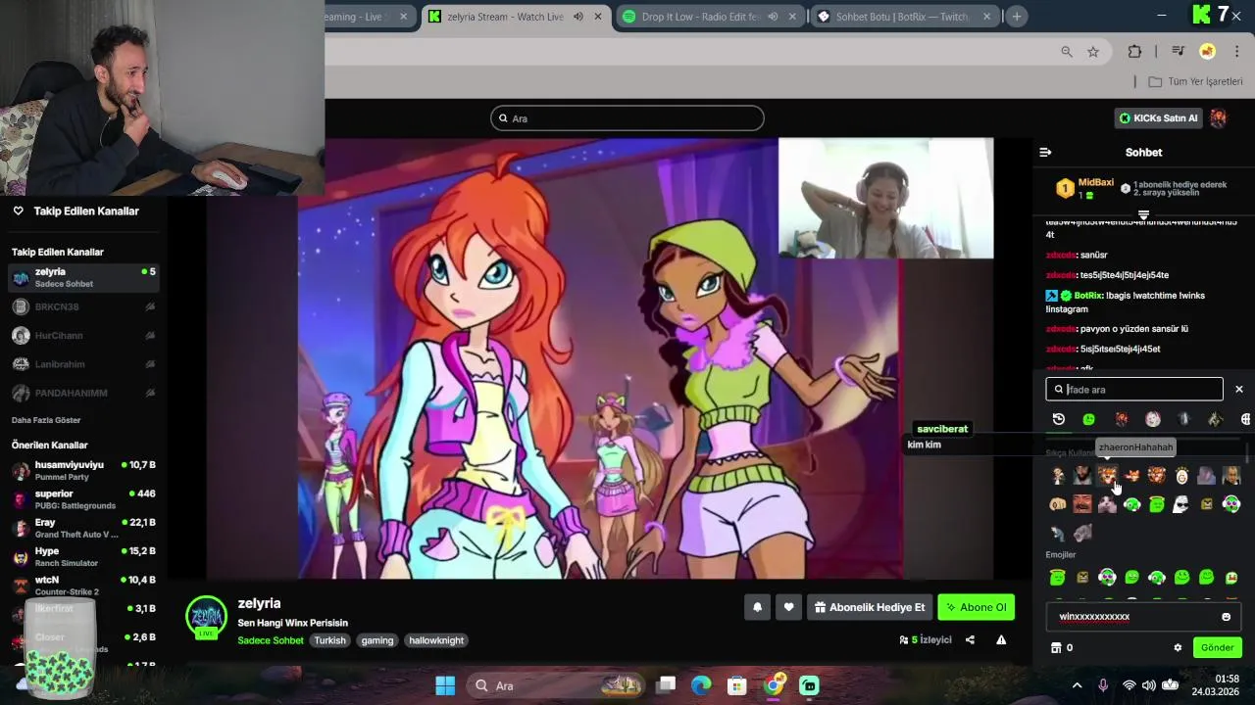
Task: Open the Windows Start menu
Action: [445, 685]
